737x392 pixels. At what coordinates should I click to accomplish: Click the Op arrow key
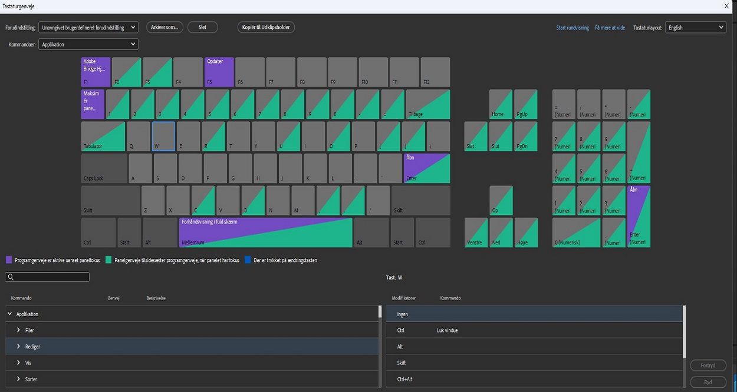[x=501, y=201]
